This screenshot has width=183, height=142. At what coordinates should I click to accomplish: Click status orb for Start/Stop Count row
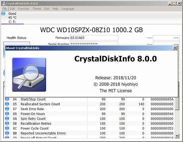pyautogui.click(x=7, y=99)
